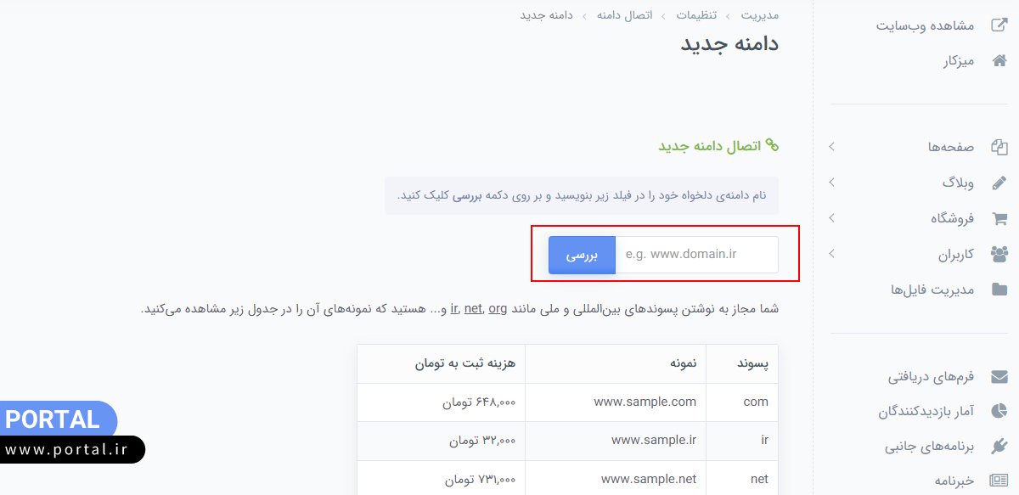Click the ۳۲,۰۰۰ تومان price cell

pos(442,441)
